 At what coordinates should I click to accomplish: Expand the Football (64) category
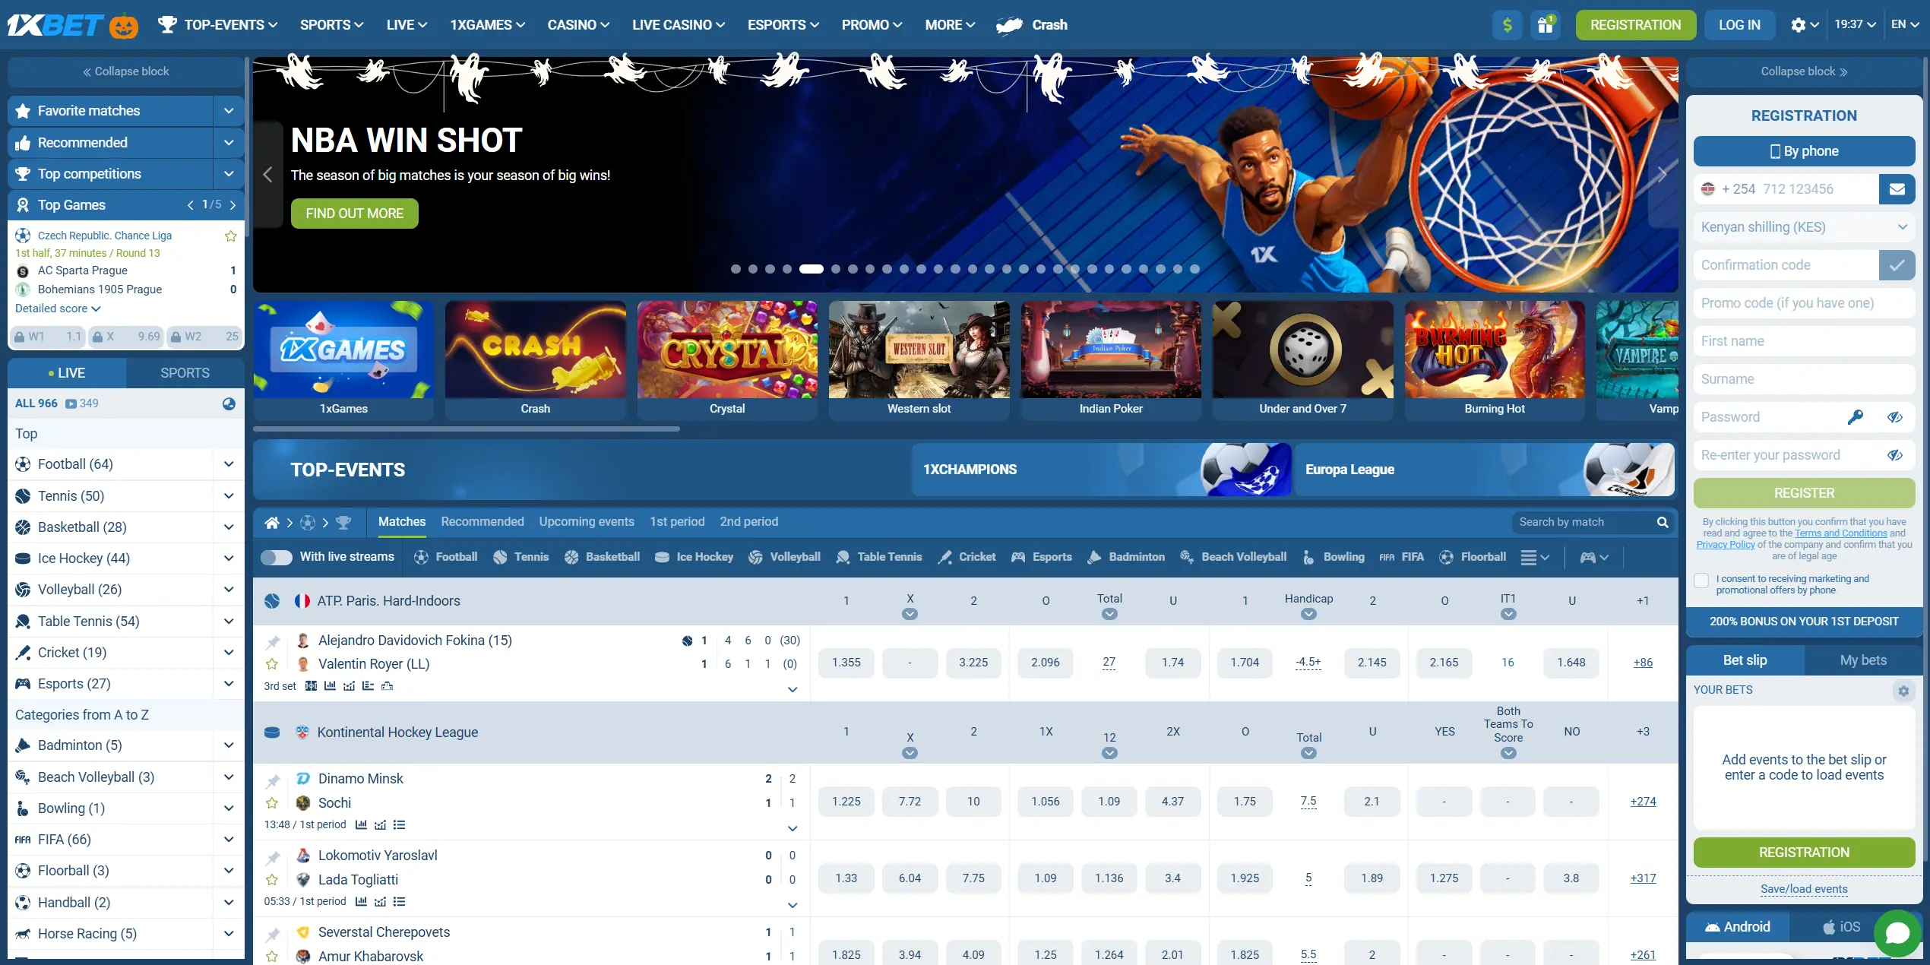click(x=229, y=464)
